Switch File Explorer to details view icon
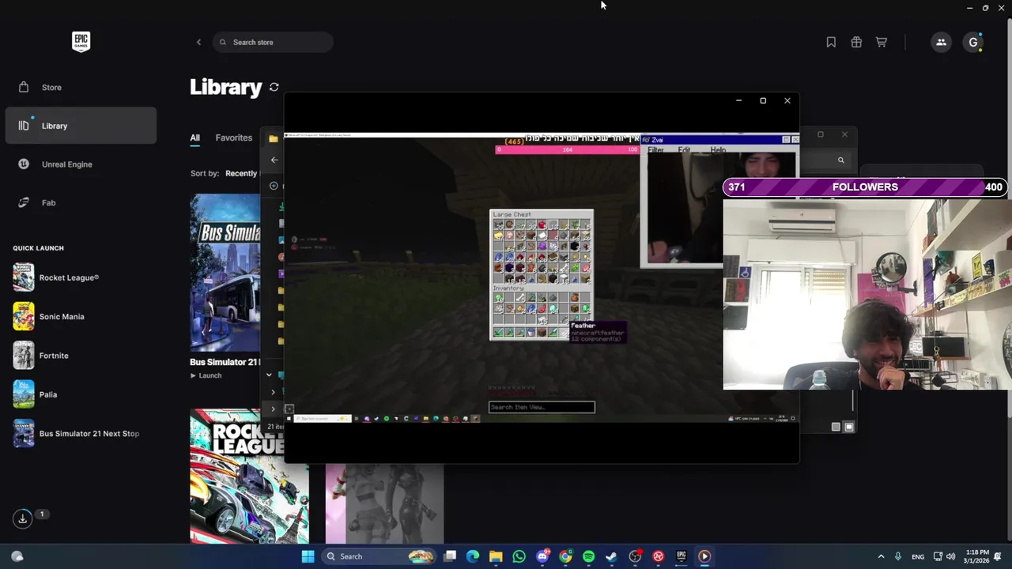Viewport: 1012px width, 569px height. [x=836, y=427]
